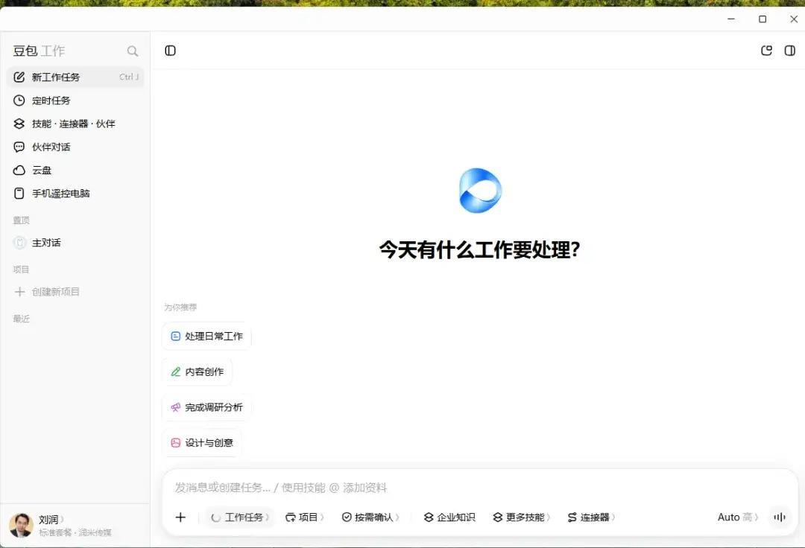Open the 按需确认 dropdown

coord(370,517)
